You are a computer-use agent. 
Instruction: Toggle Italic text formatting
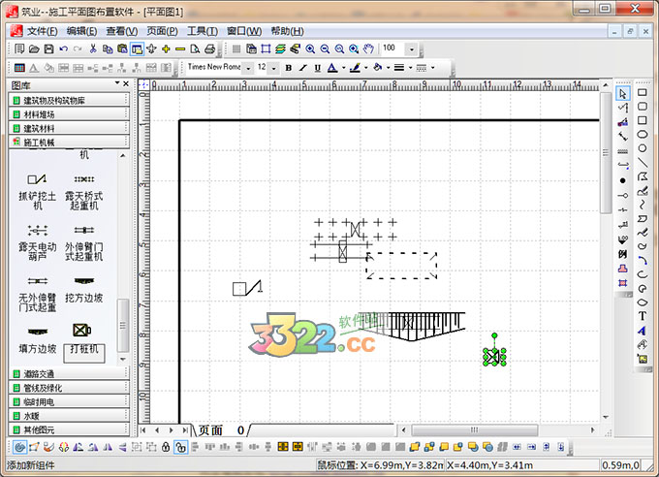click(302, 68)
